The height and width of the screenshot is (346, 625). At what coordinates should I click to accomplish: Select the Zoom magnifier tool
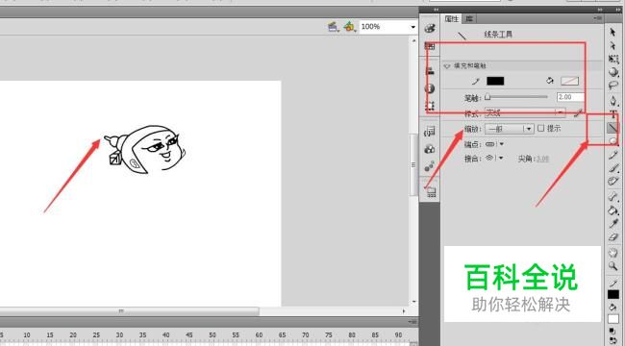(613, 266)
